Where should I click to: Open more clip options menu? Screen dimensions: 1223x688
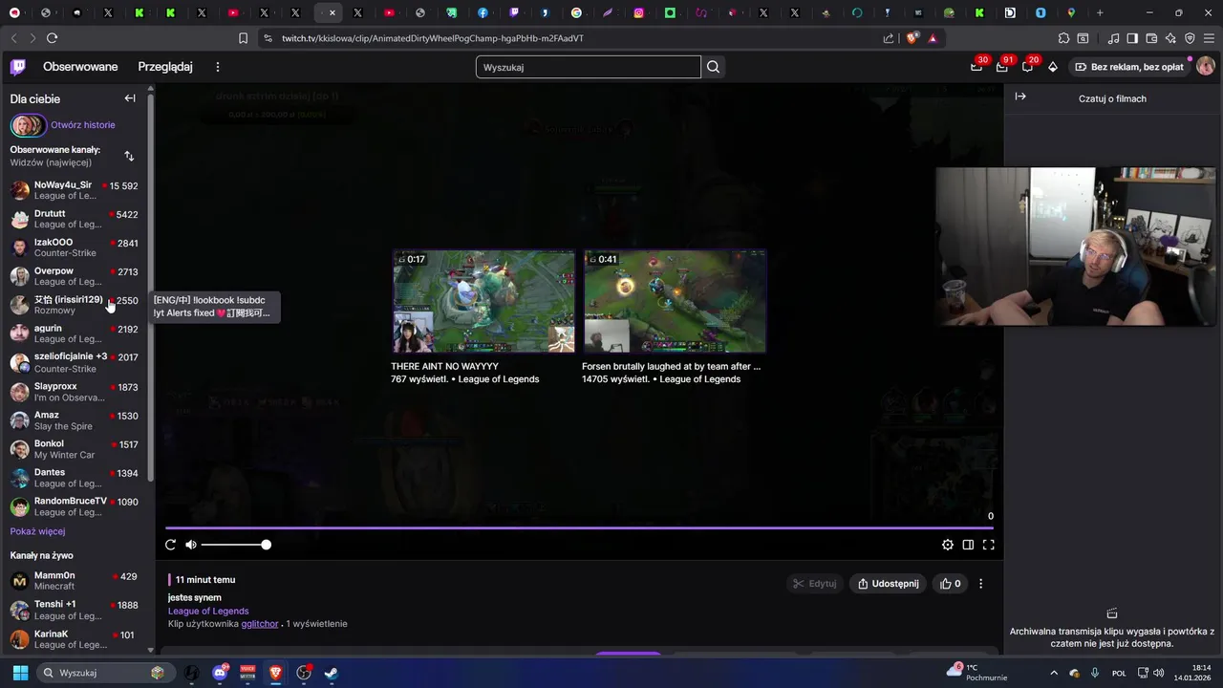[x=980, y=584]
